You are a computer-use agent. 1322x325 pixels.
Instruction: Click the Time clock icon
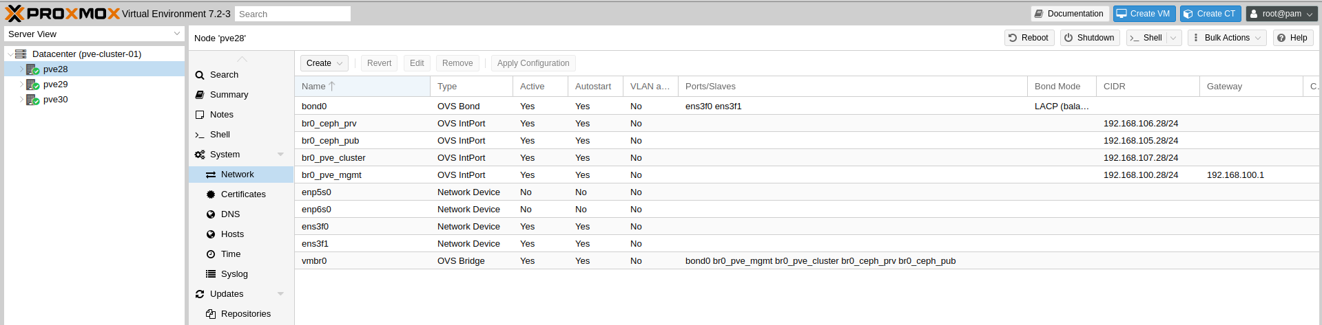coord(211,254)
